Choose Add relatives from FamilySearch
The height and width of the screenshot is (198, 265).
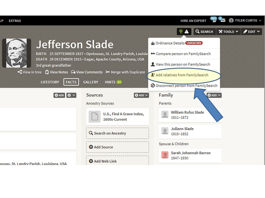point(184,75)
